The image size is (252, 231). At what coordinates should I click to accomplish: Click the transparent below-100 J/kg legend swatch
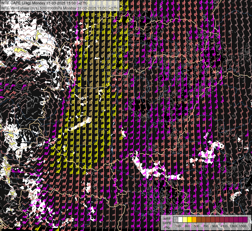pyautogui.click(x=176, y=220)
